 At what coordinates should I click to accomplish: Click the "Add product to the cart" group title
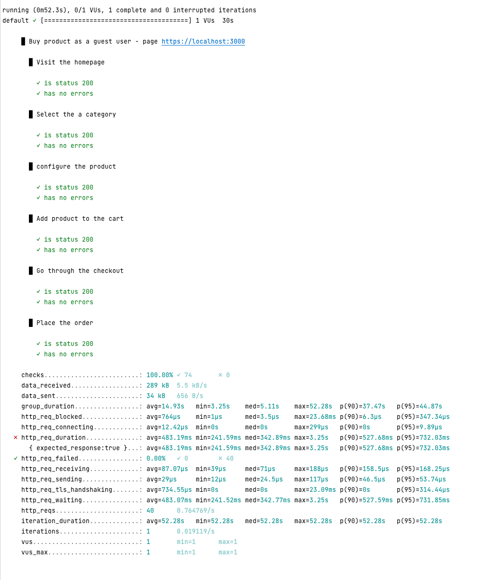coord(80,218)
